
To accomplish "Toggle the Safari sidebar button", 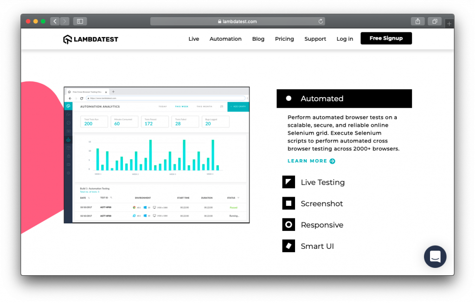I will click(80, 21).
